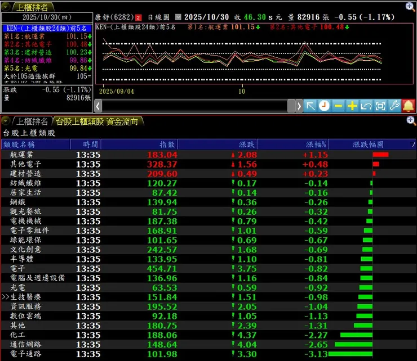Image resolution: width=417 pixels, height=361 pixels.
Task: Select 建材營造 row in sector table
Action: pos(208,174)
